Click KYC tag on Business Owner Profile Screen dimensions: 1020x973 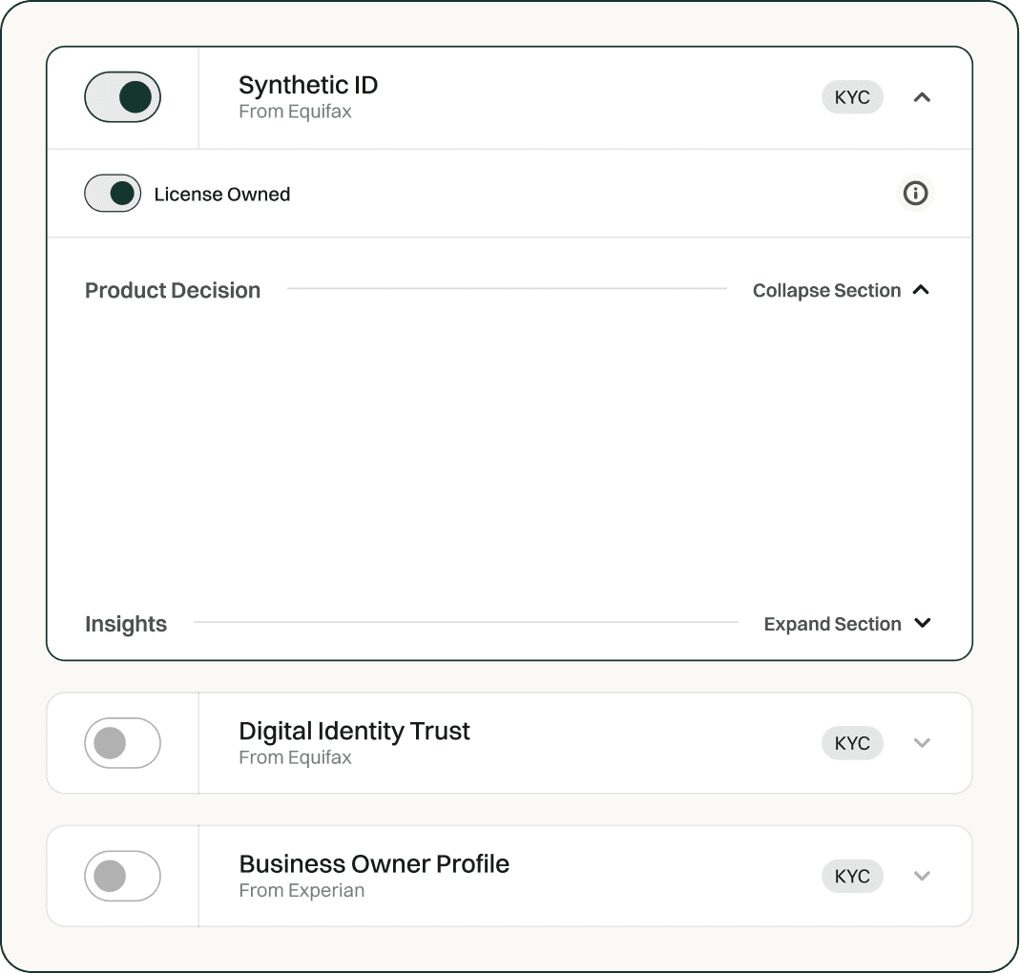pyautogui.click(x=852, y=876)
